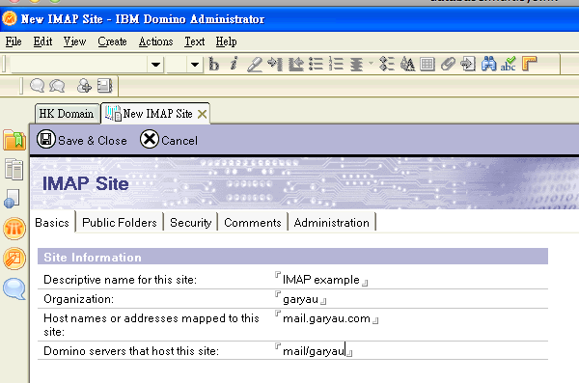Click the text properties icon

click(407, 65)
